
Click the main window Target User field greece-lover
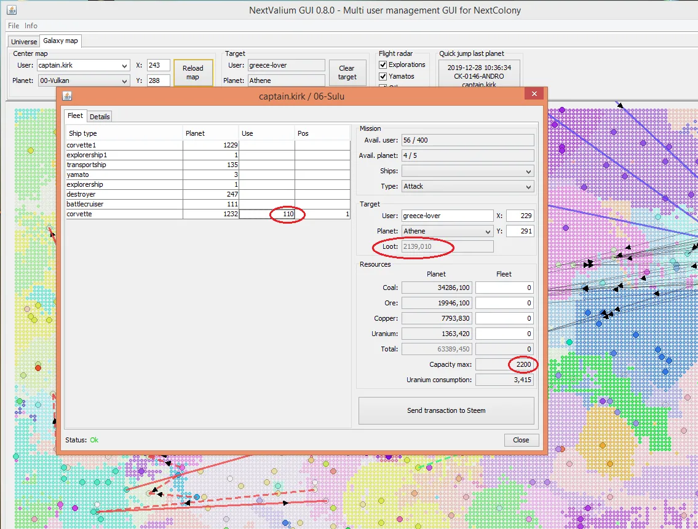[286, 65]
